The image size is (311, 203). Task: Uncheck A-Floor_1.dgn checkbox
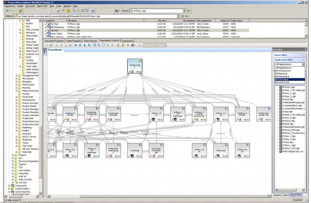(x=281, y=93)
